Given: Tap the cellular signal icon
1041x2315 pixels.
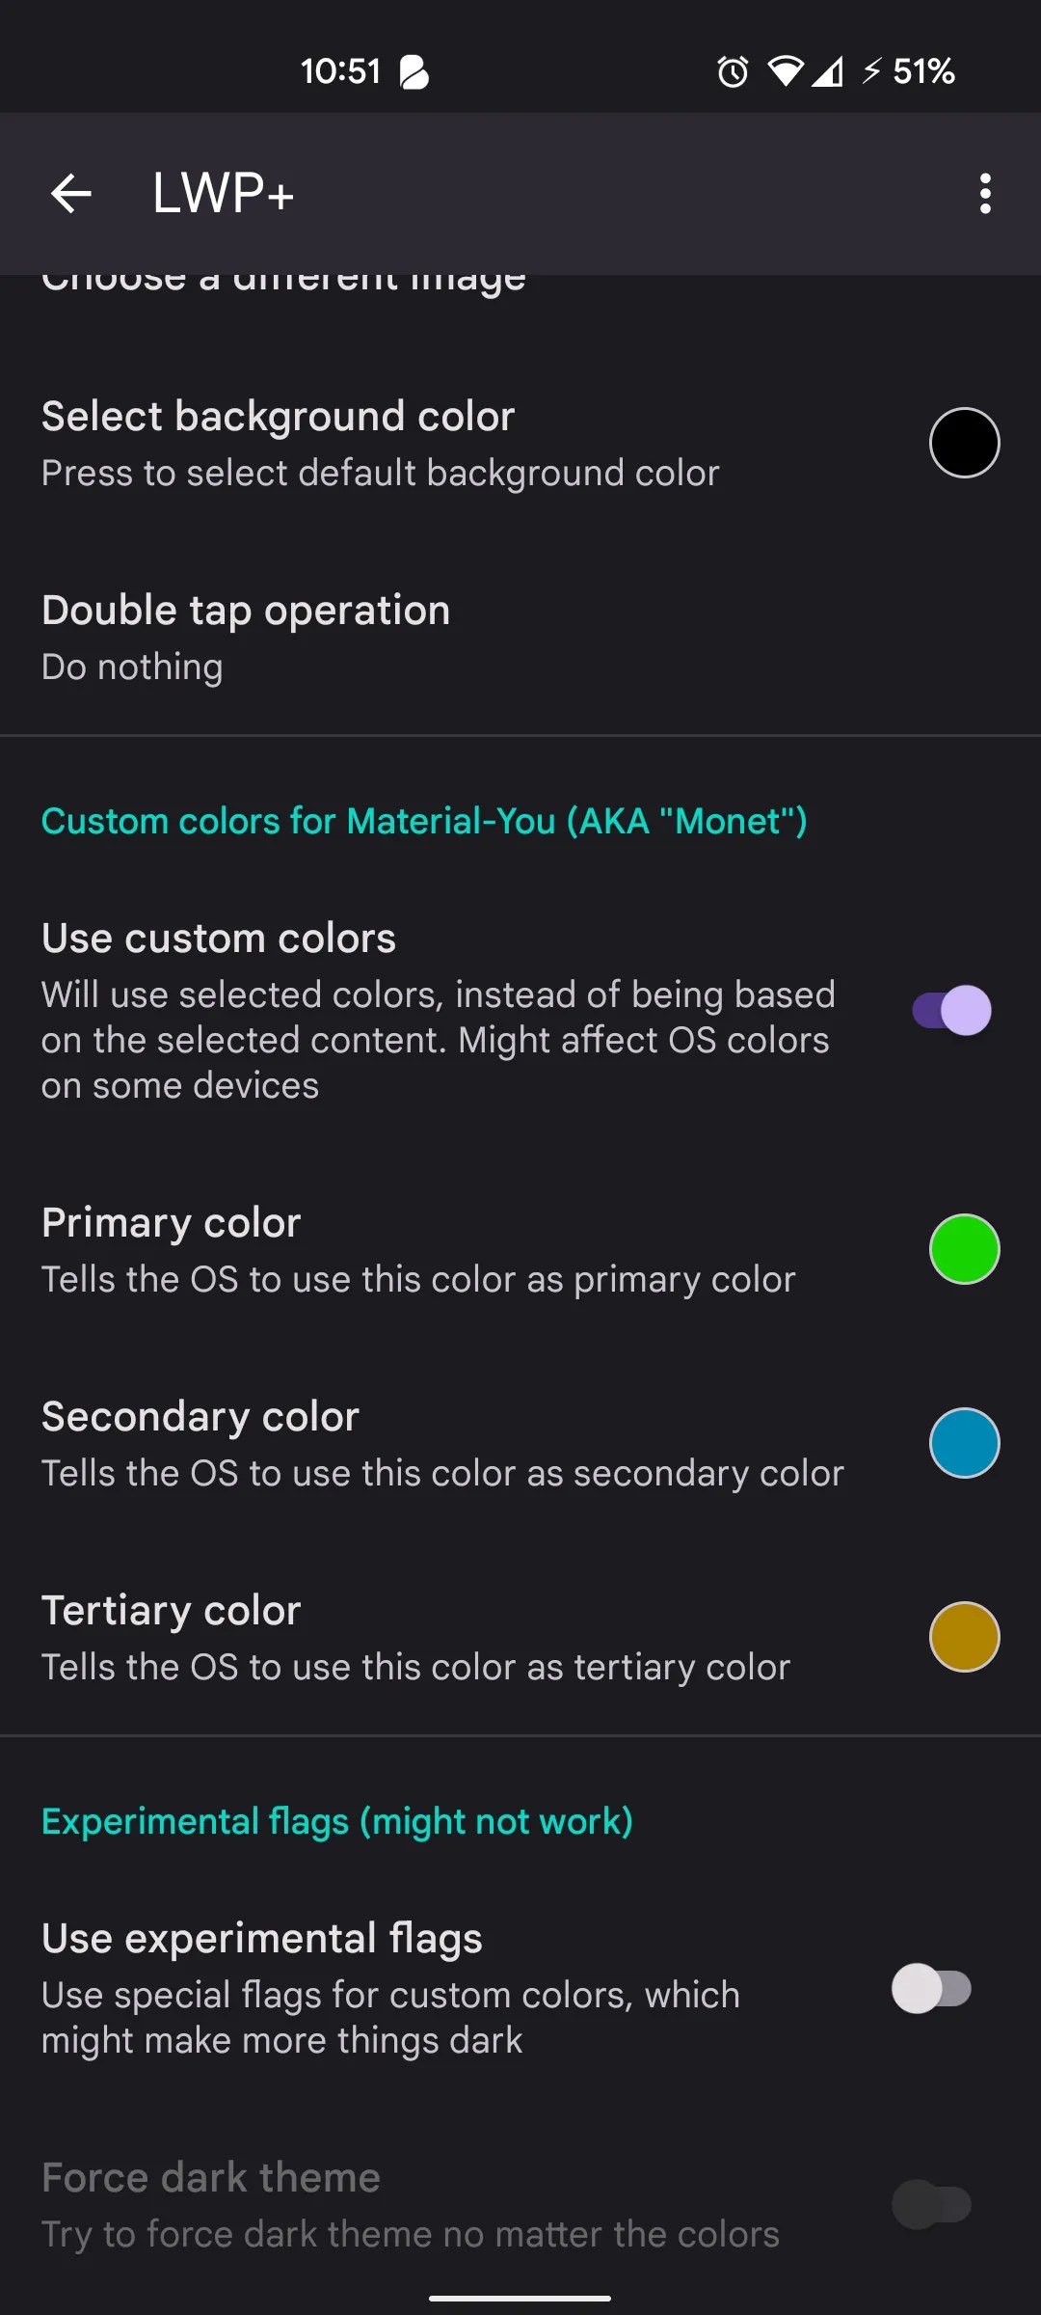Looking at the screenshot, I should pyautogui.click(x=829, y=71).
